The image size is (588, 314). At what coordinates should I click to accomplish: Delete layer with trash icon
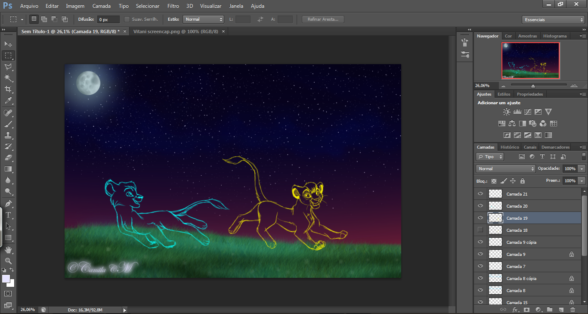coord(573,309)
